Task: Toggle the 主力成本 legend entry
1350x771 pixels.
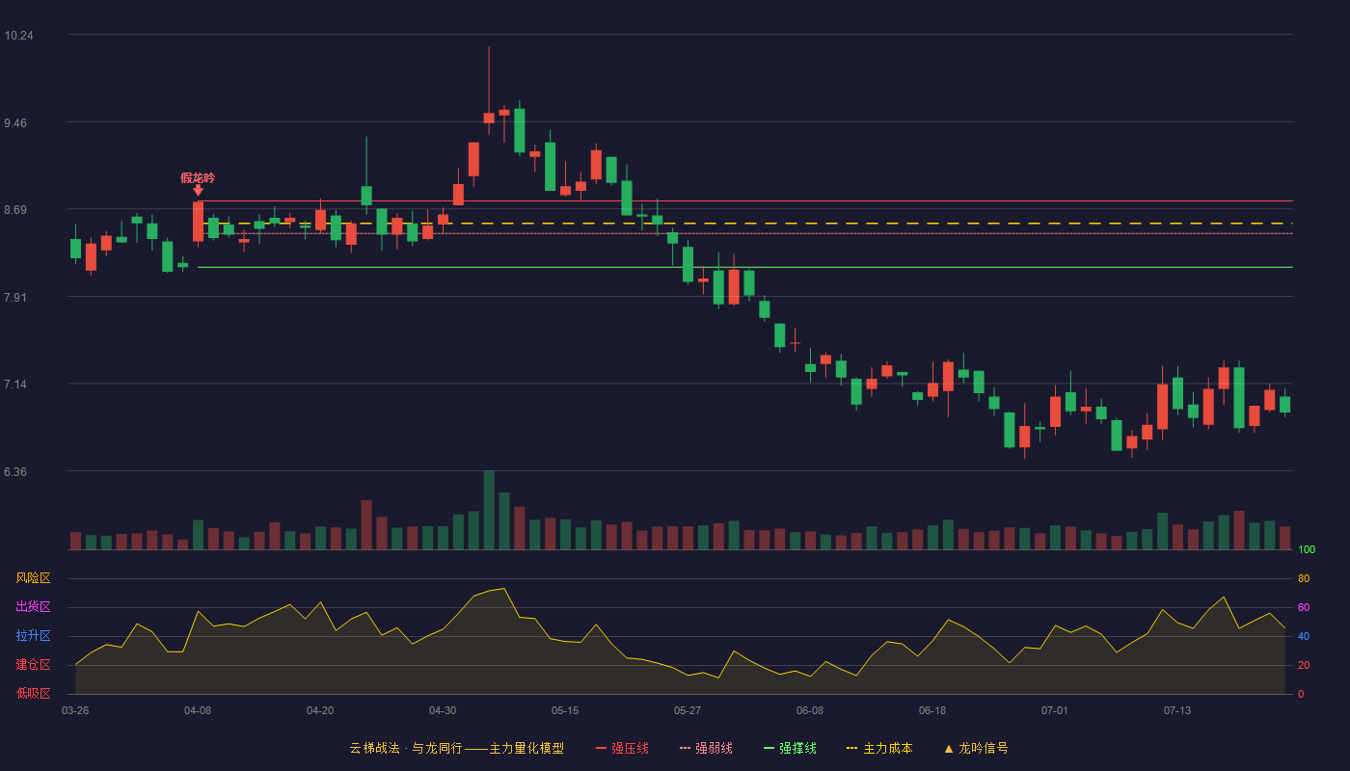Action: click(x=879, y=748)
